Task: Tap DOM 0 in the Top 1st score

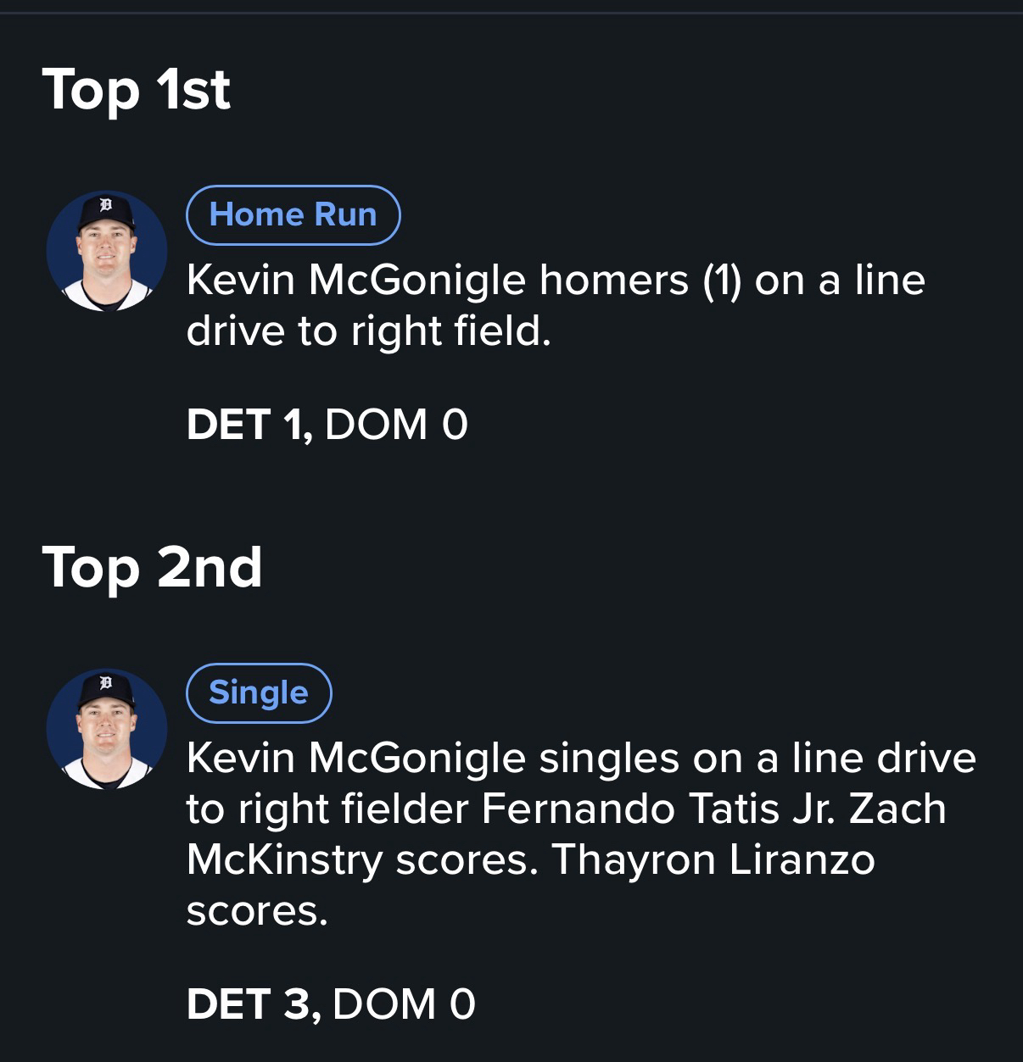Action: tap(396, 425)
